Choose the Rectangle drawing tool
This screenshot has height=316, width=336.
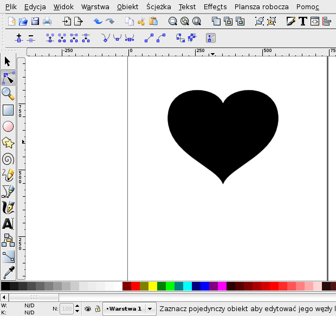[x=8, y=110]
